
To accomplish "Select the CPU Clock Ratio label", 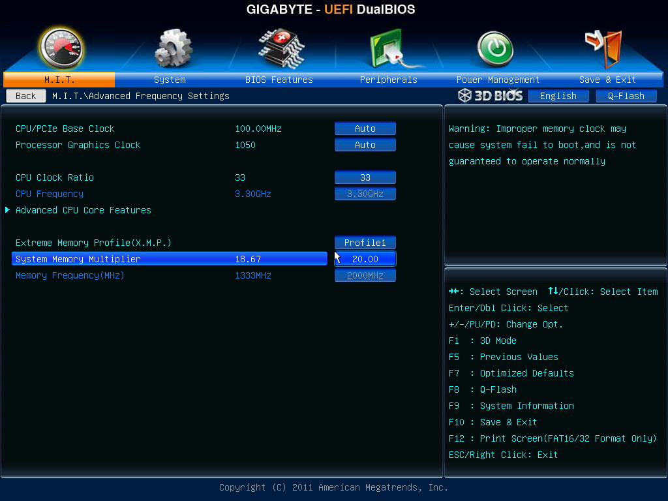I will click(x=55, y=177).
